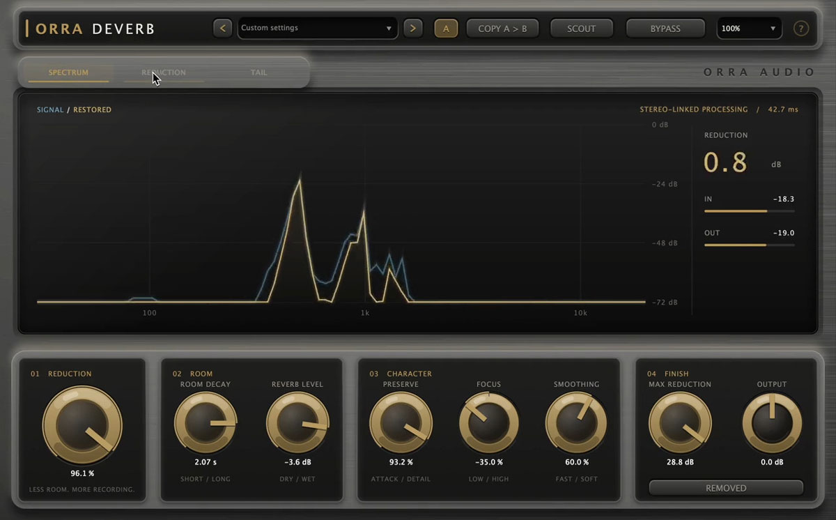Click the OUTPUT knob
Viewport: 836px width, 520px height.
772,423
